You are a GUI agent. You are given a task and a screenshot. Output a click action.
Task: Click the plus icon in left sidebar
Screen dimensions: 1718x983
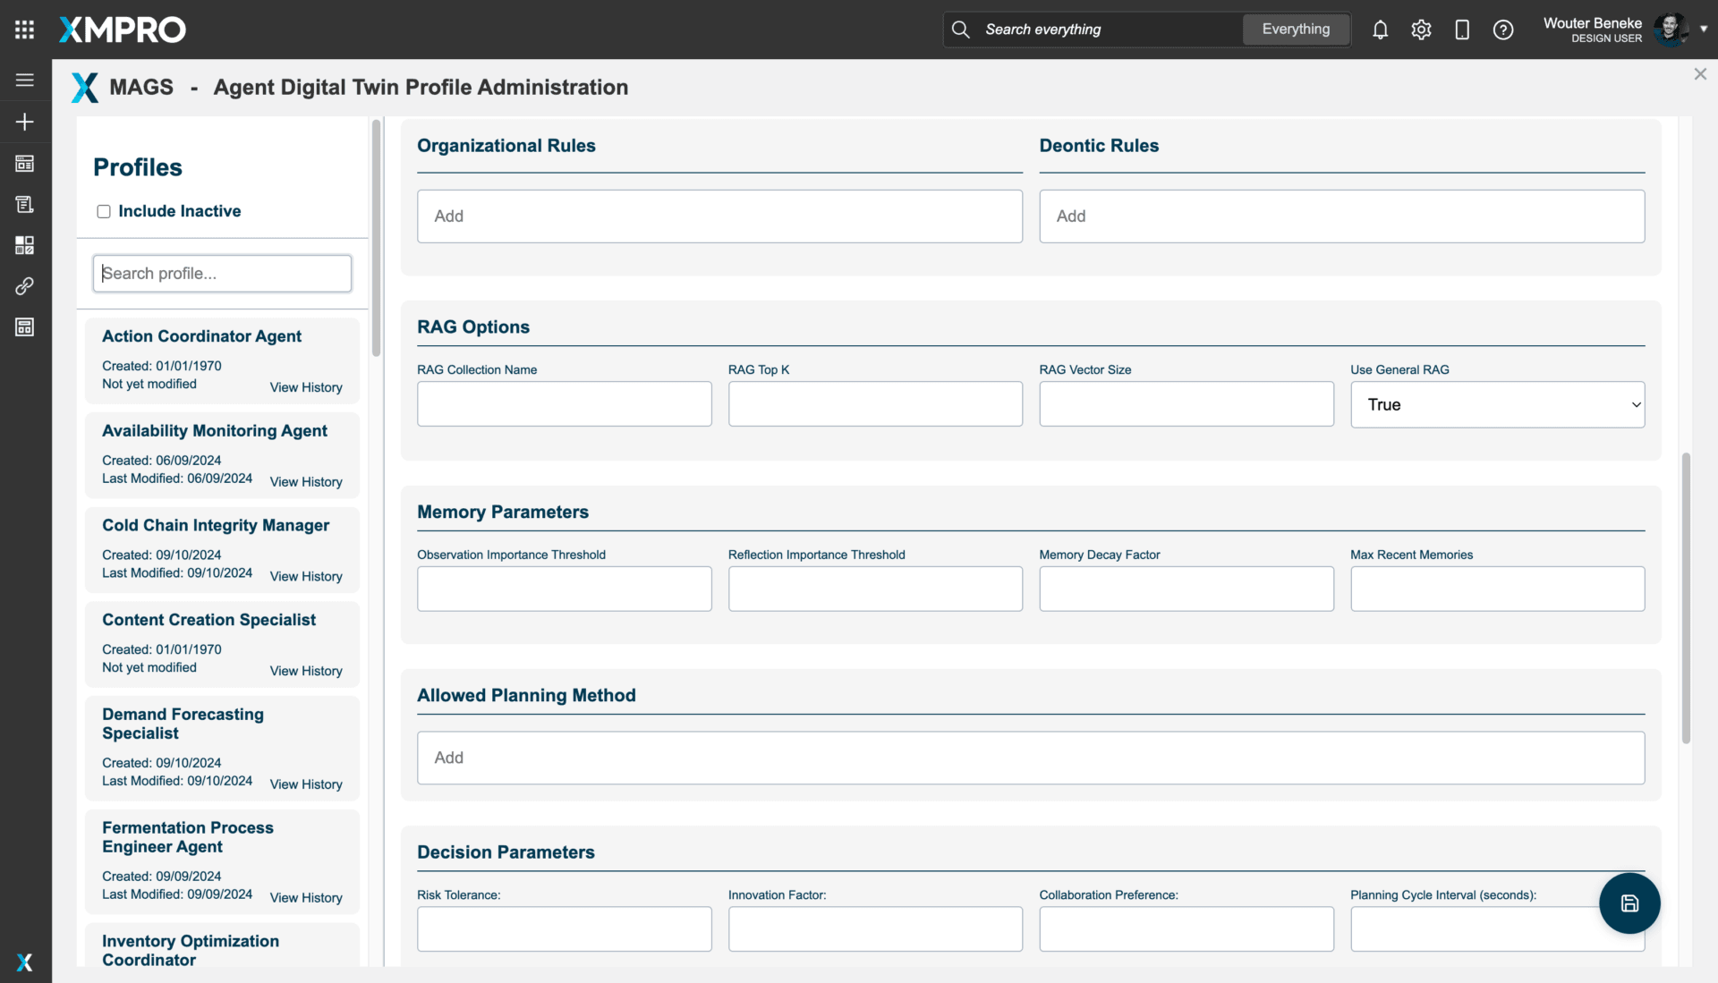(x=24, y=122)
